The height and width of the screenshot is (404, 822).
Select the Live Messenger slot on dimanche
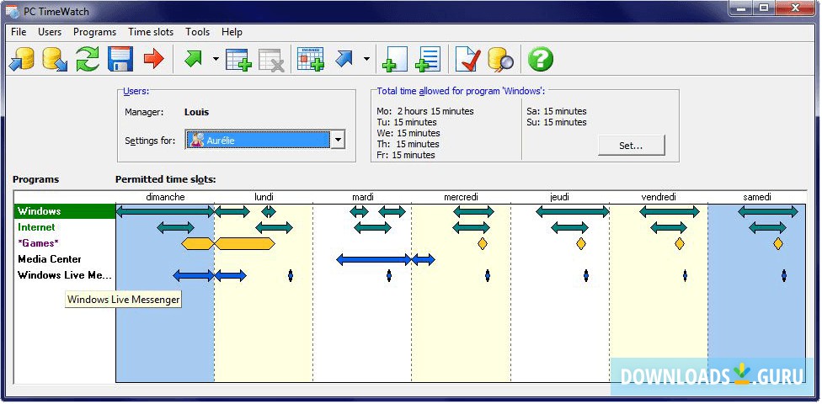tap(194, 275)
